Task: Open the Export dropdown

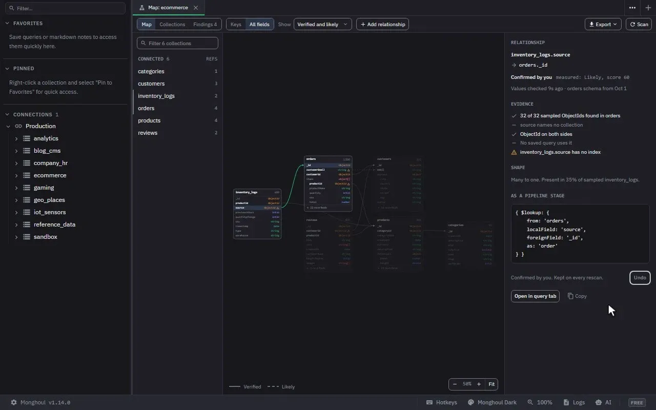Action: click(603, 24)
